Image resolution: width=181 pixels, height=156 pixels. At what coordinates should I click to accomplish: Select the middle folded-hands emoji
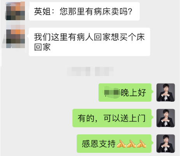(x=131, y=144)
